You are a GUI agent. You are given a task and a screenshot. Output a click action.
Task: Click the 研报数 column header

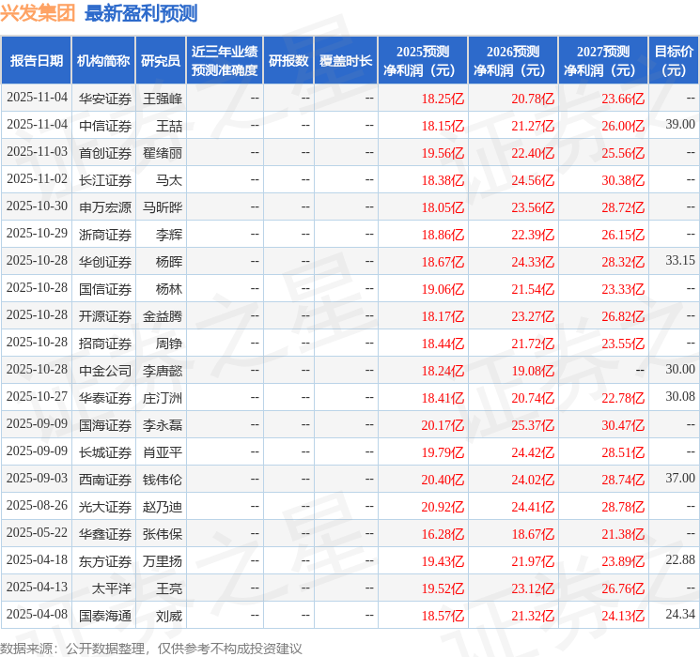coord(288,61)
